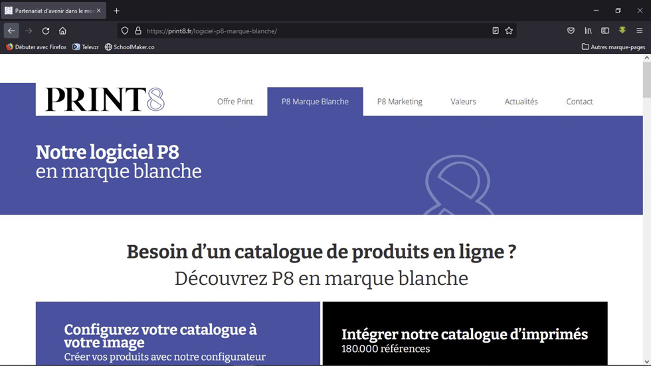This screenshot has width=651, height=366.
Task: Open the Pocket save icon
Action: pos(571,31)
